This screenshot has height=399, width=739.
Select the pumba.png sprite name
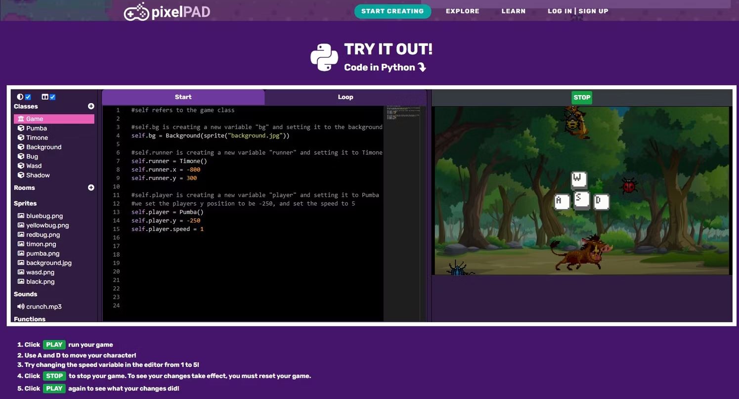point(43,253)
